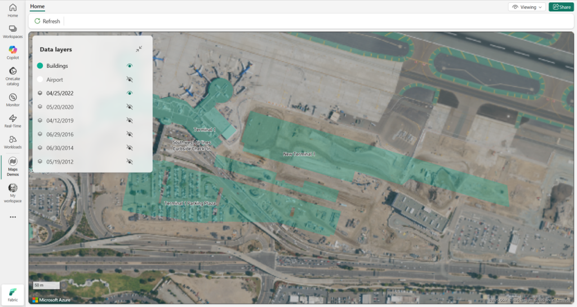This screenshot has height=307, width=577.
Task: Click the Refresh button
Action: [x=47, y=21]
